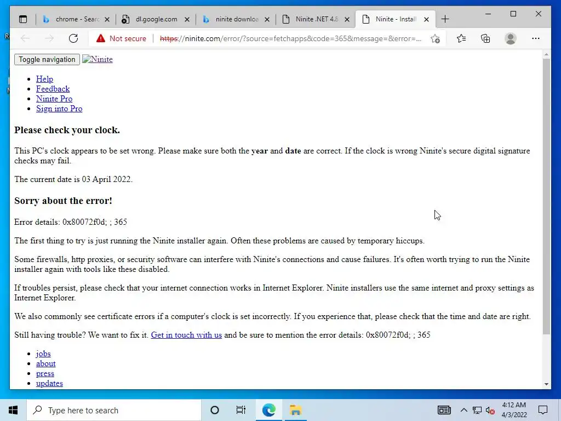561x421 pixels.
Task: Show hidden system tray icons
Action: pyautogui.click(x=463, y=410)
